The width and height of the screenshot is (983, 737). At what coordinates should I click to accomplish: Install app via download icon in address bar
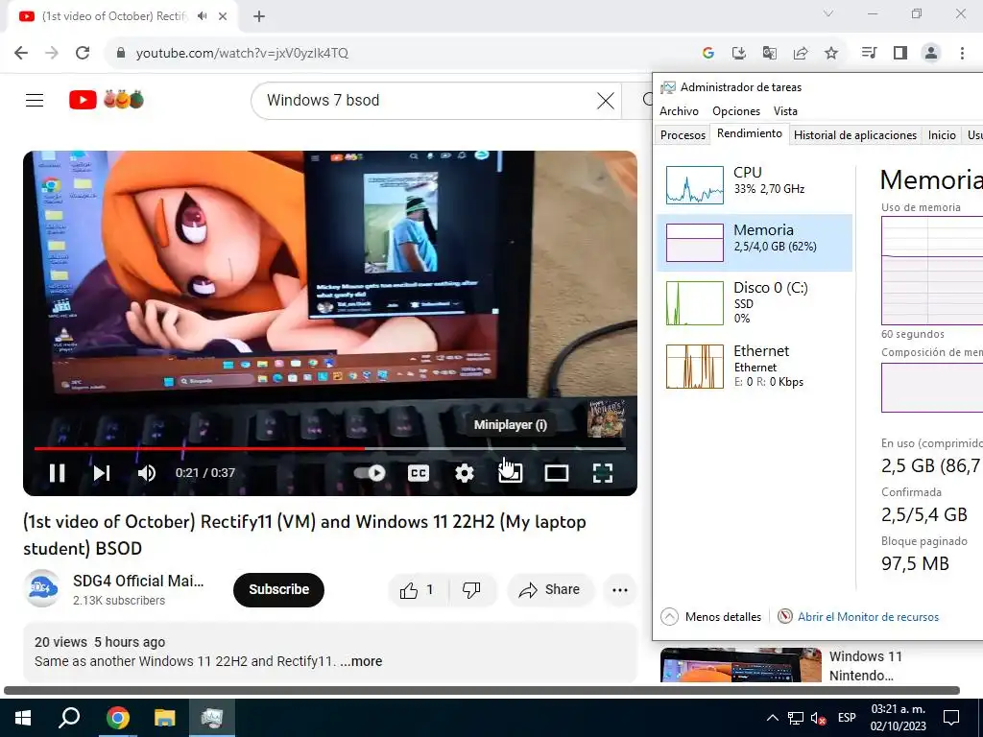(739, 54)
